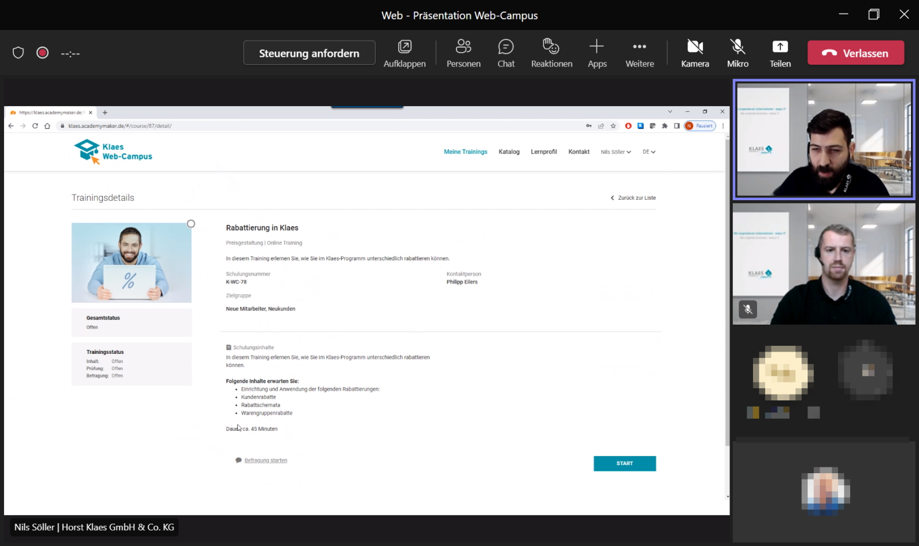
Task: Open the browser extensions puzzle icon
Action: pyautogui.click(x=665, y=126)
